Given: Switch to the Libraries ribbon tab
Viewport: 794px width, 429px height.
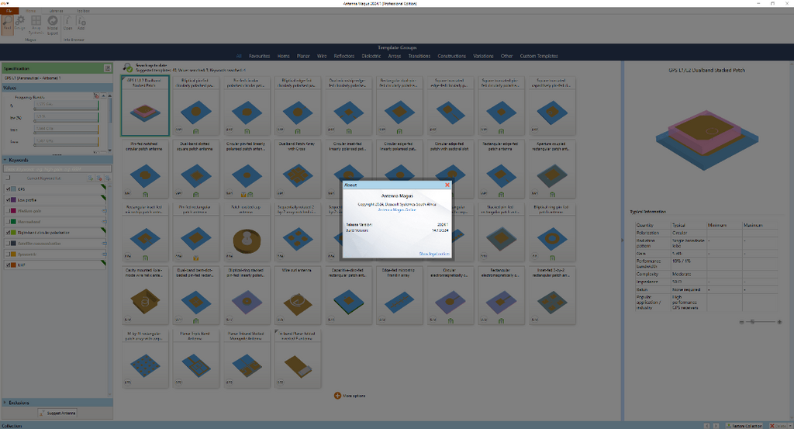Looking at the screenshot, I should [x=56, y=11].
